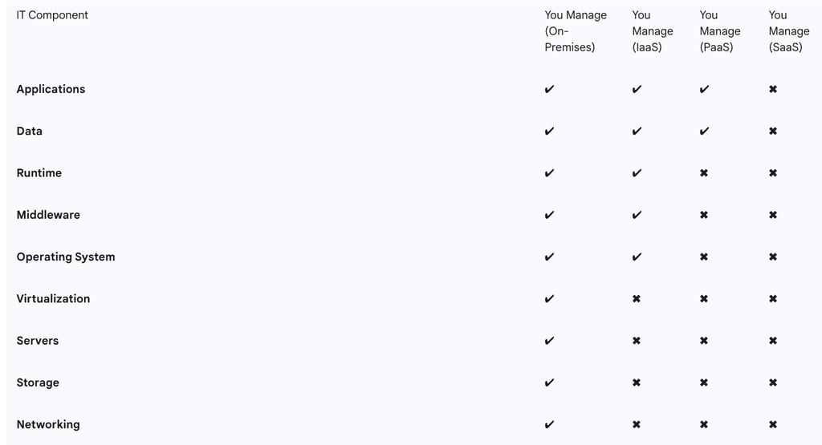822x445 pixels.
Task: Click the Operating System IaaS checkmark
Action: (637, 257)
